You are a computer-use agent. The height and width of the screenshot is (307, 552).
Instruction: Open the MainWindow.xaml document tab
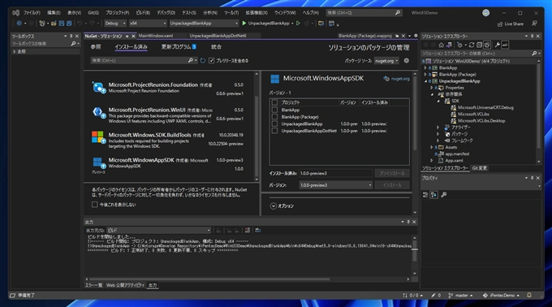[156, 36]
